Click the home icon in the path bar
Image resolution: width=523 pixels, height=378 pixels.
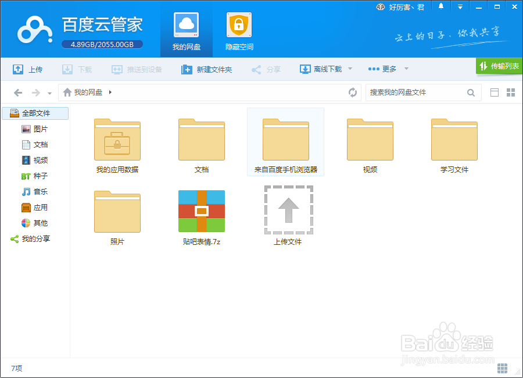(x=67, y=92)
